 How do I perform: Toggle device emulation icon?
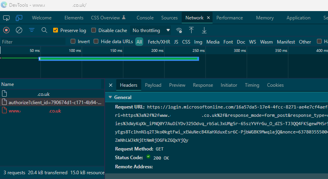coord(19,18)
